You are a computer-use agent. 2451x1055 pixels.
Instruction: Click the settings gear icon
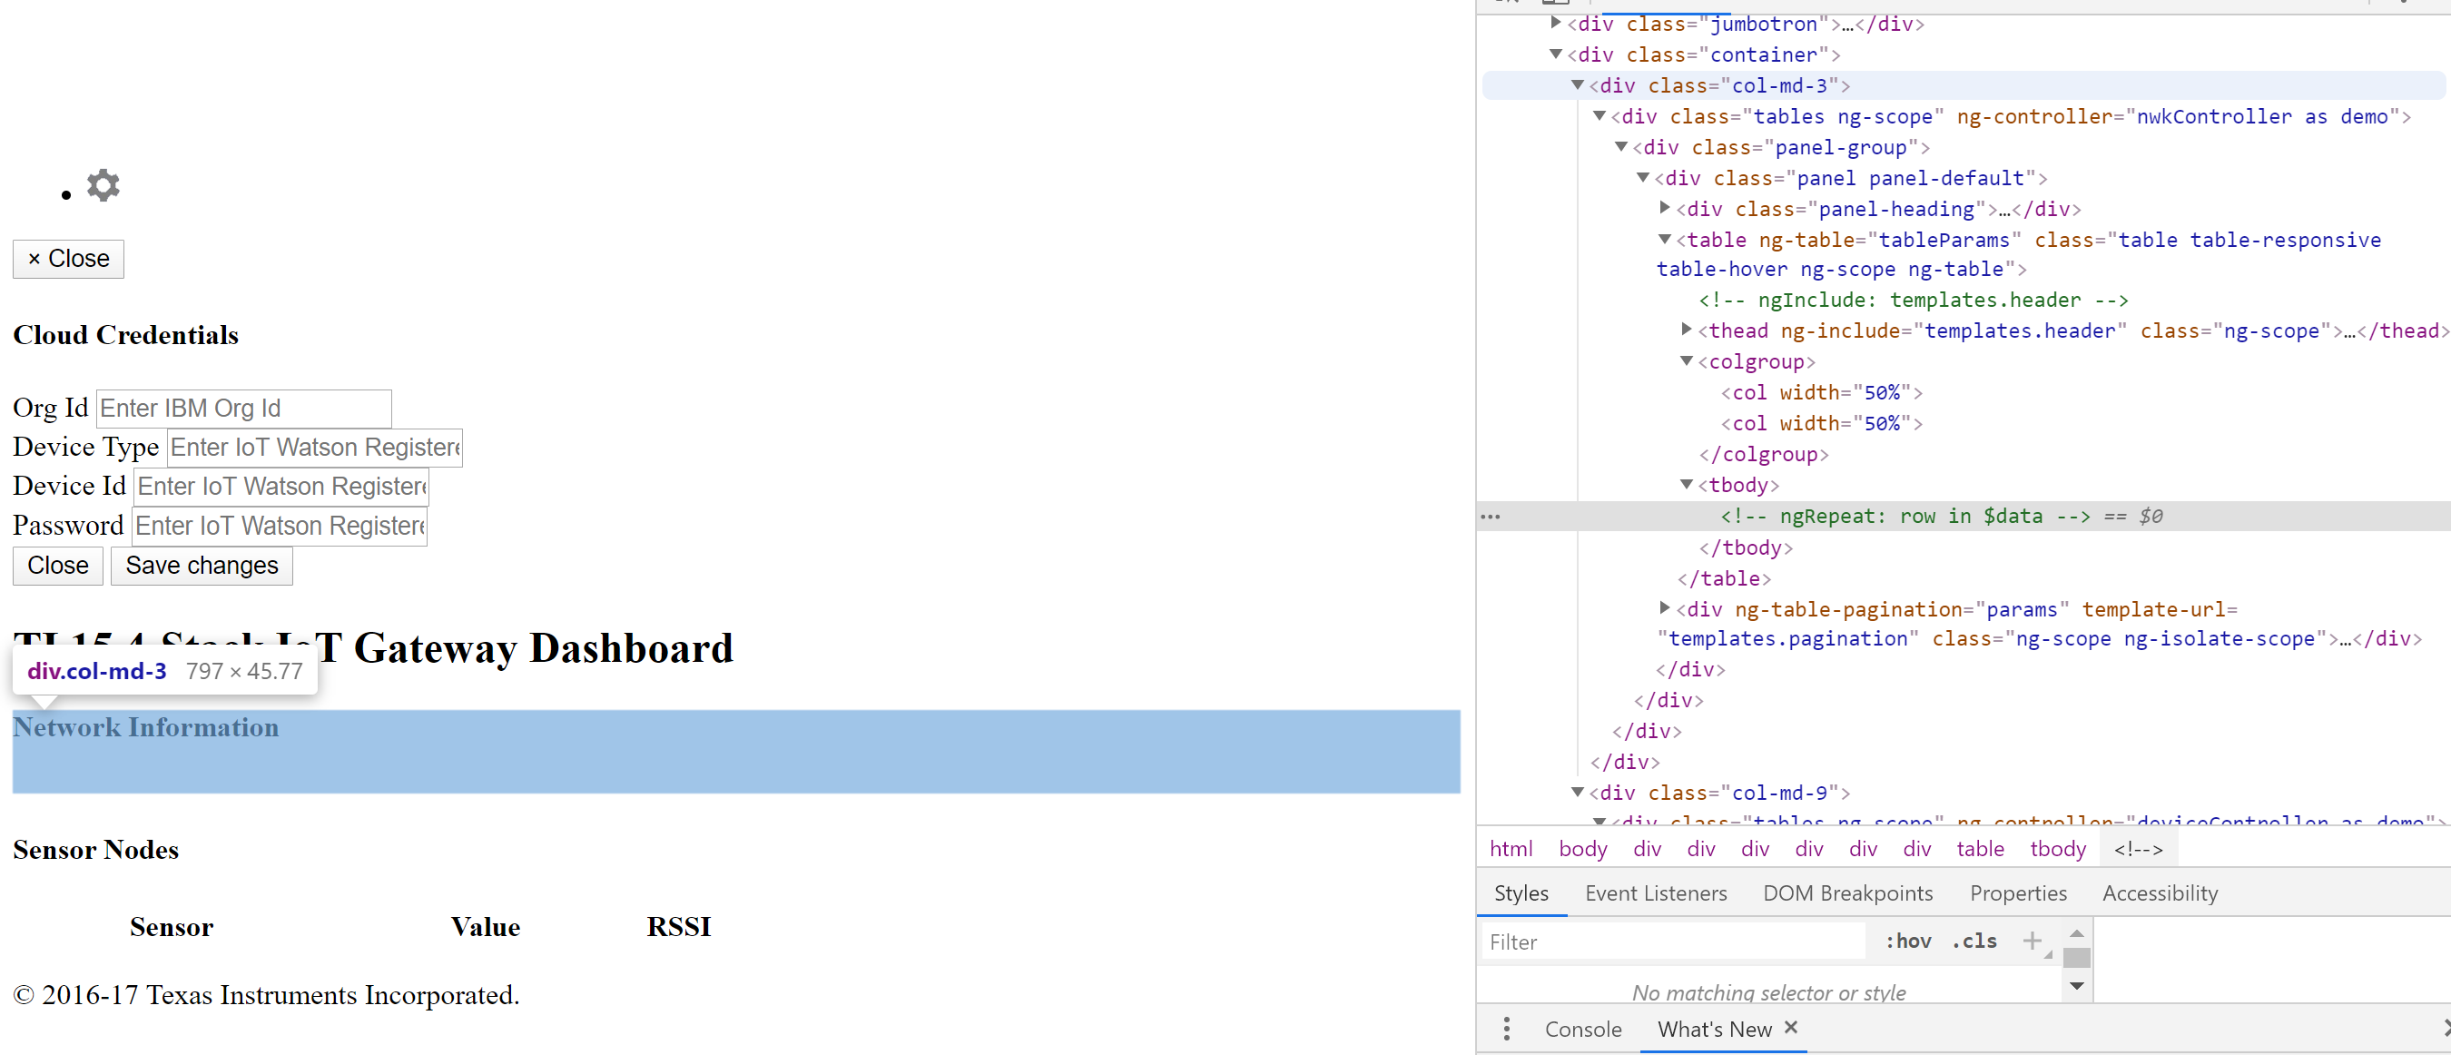103,184
